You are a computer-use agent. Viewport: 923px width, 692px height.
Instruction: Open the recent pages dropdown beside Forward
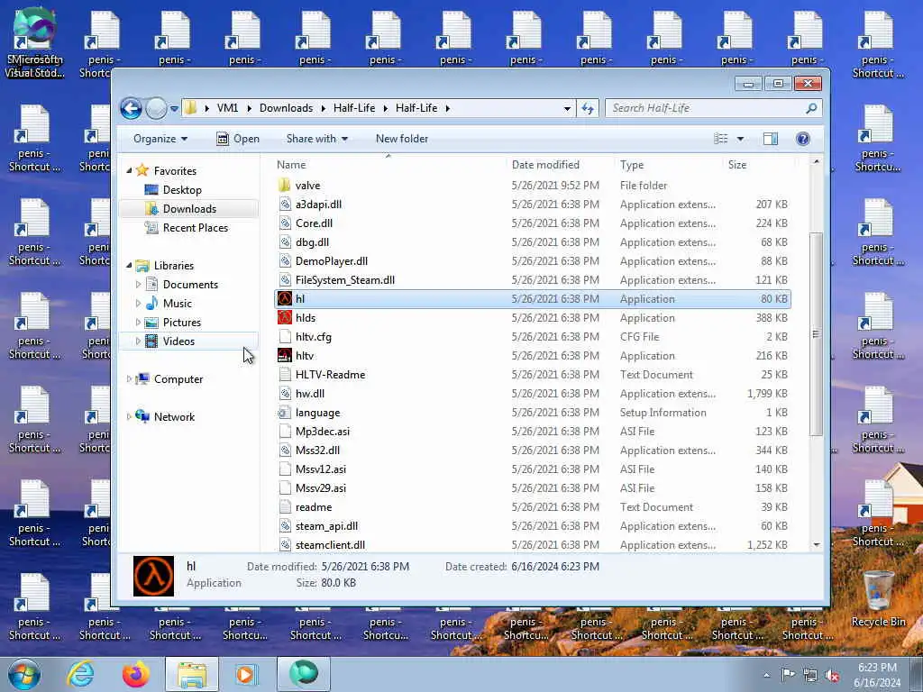click(x=174, y=108)
